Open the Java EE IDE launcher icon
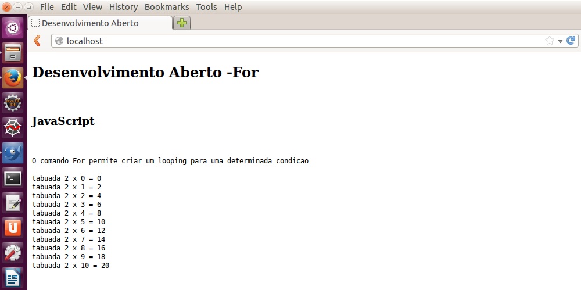This screenshot has width=581, height=290. click(13, 103)
